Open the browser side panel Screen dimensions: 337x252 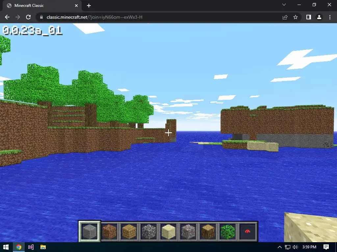[309, 17]
